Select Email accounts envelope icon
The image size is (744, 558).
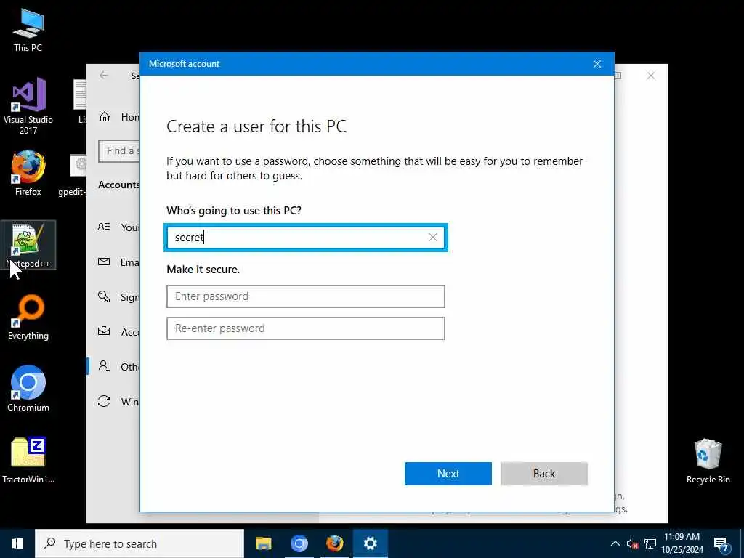tap(104, 262)
